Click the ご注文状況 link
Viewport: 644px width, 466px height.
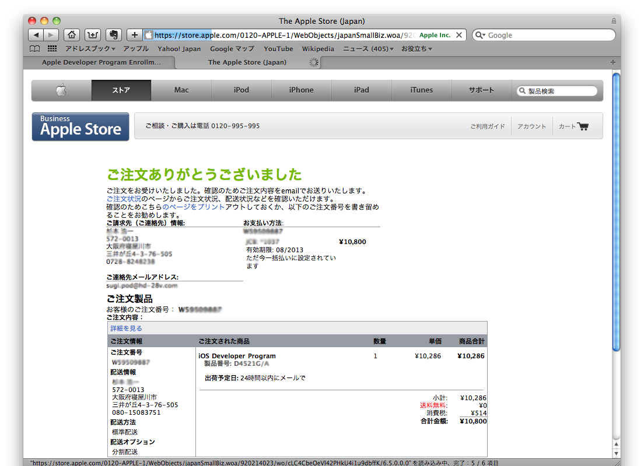point(124,199)
